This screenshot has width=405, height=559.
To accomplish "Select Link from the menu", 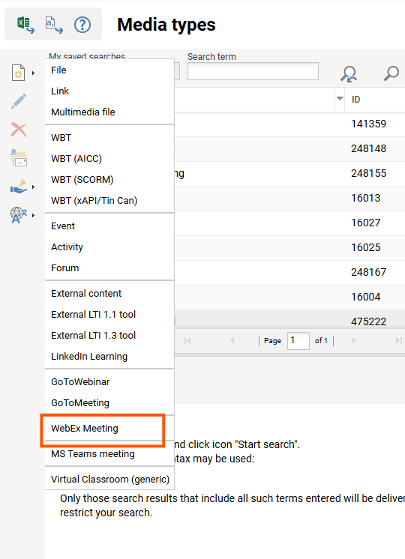I will (109, 91).
